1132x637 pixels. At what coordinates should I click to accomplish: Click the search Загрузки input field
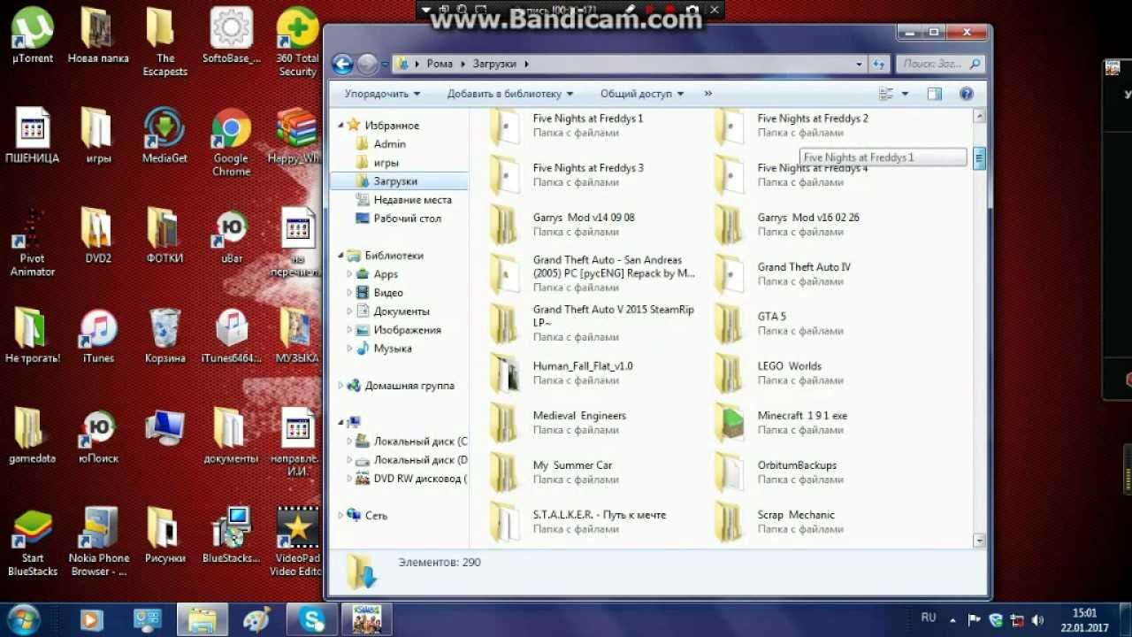(939, 64)
